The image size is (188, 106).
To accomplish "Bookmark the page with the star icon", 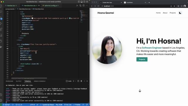I will (x=174, y=6).
